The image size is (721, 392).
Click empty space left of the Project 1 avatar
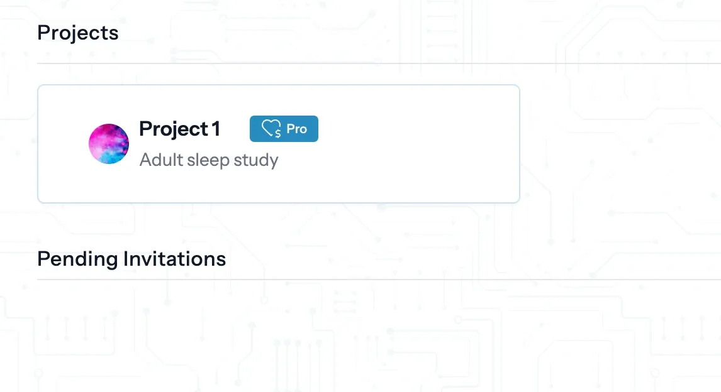pos(63,144)
